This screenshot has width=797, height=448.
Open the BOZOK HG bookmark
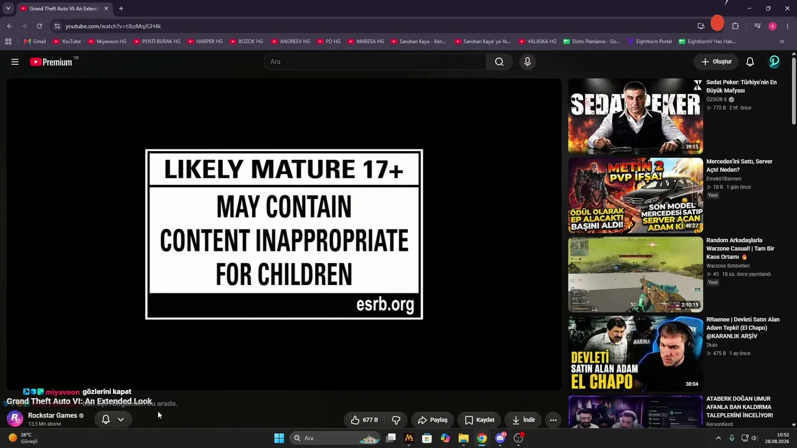[246, 42]
